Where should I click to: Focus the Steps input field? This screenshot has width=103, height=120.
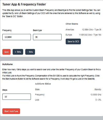[x=16, y=97]
